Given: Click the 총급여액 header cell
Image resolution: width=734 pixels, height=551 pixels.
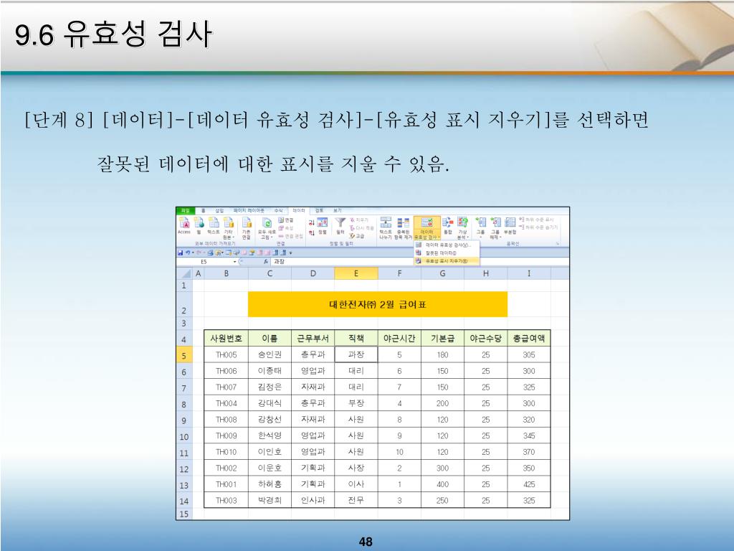Looking at the screenshot, I should (529, 339).
